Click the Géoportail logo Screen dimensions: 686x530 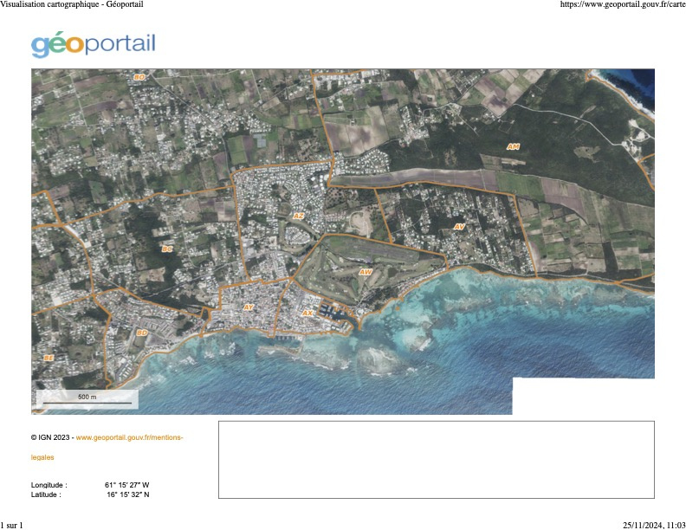(x=94, y=44)
